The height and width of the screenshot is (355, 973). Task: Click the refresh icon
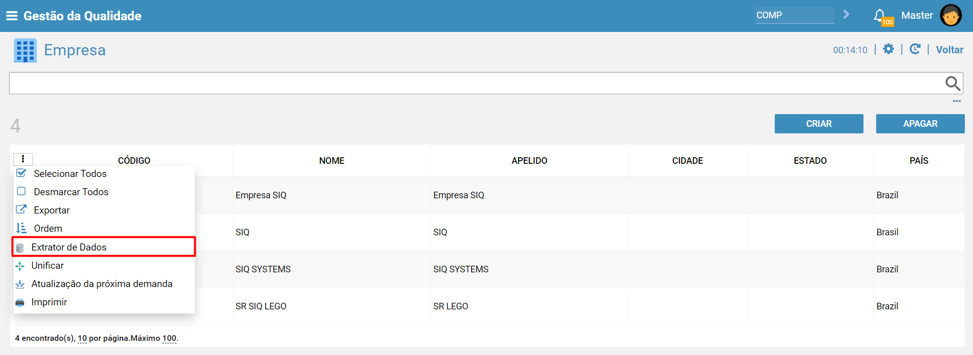[915, 49]
